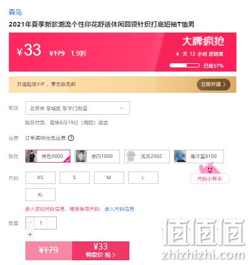250x265 pixels.
Task: Choose size M
Action: click(109, 177)
